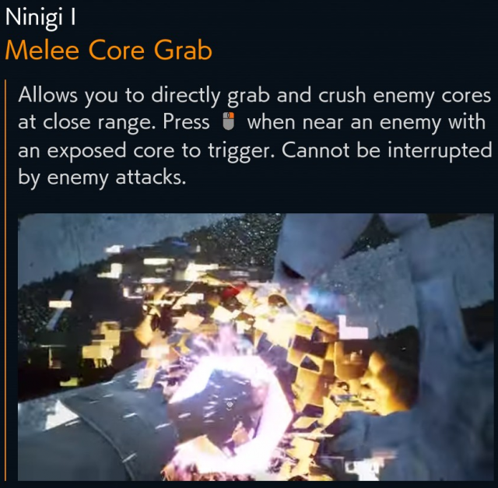Click the Ninigi I title text
The width and height of the screenshot is (498, 488).
click(40, 17)
